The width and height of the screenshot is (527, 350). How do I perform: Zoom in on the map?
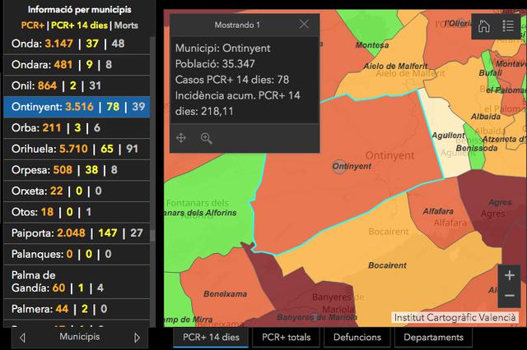(509, 275)
